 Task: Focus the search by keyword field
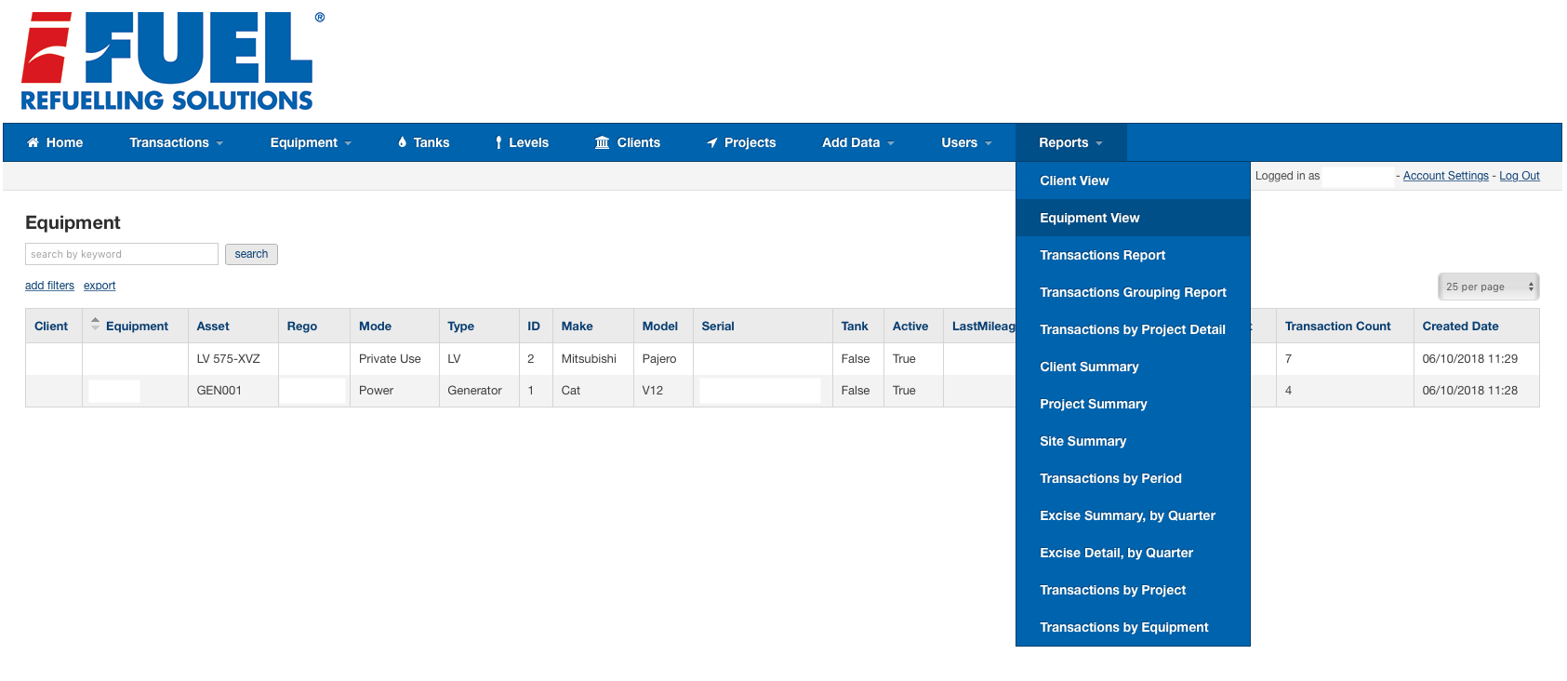tap(121, 254)
